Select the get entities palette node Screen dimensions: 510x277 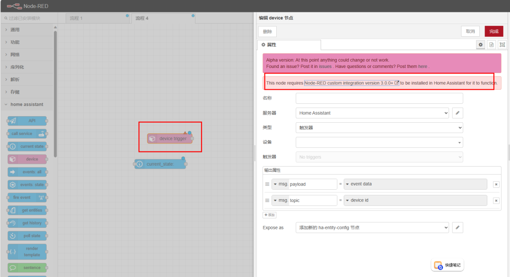point(27,210)
